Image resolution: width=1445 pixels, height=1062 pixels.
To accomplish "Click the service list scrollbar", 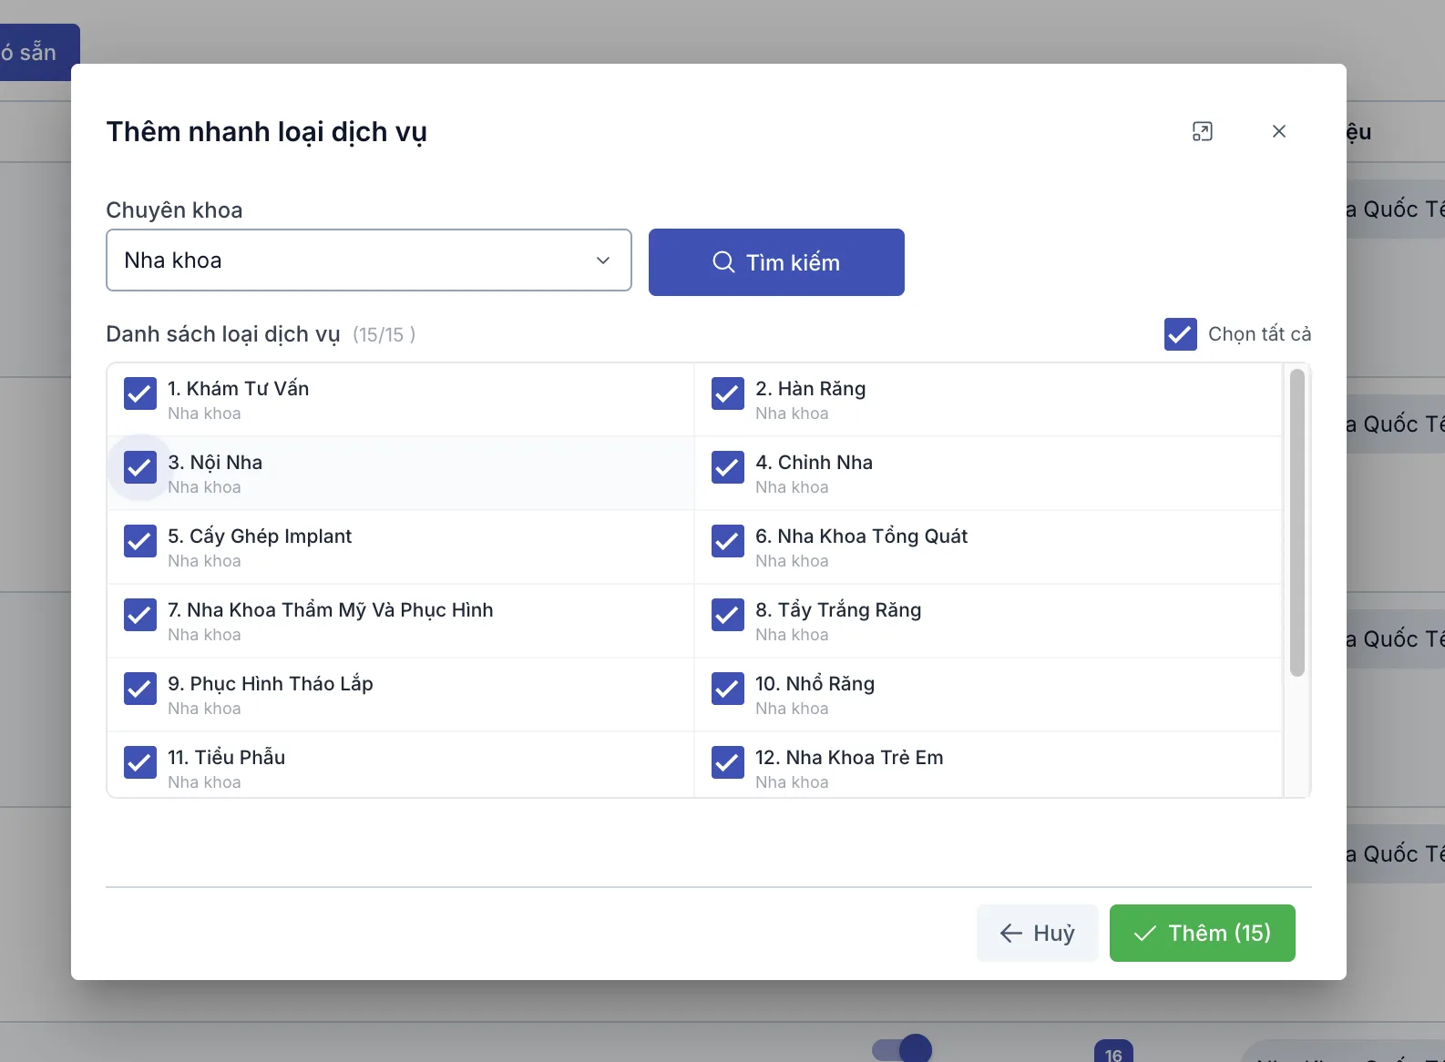I will 1297,523.
